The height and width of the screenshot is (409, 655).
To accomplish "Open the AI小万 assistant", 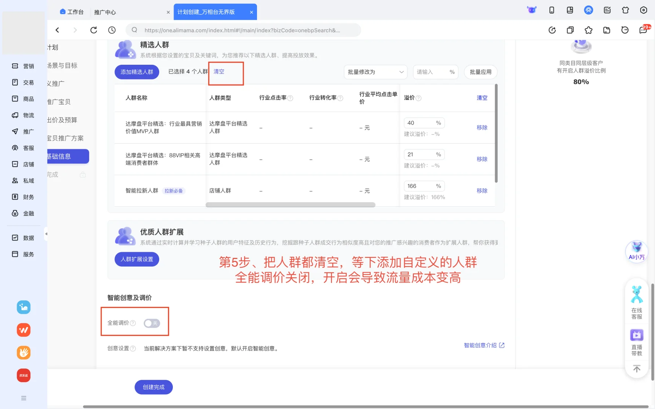I will 636,251.
